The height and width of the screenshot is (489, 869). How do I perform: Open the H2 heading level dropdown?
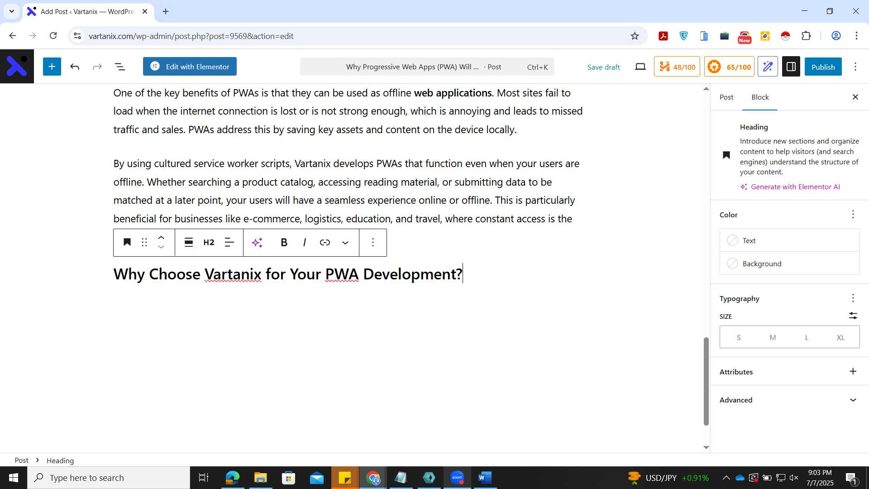209,242
